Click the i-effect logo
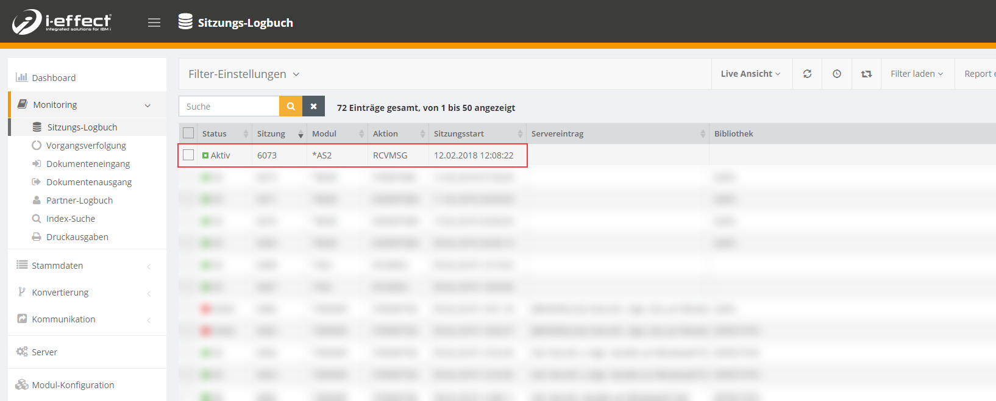The height and width of the screenshot is (401, 996). click(x=62, y=22)
